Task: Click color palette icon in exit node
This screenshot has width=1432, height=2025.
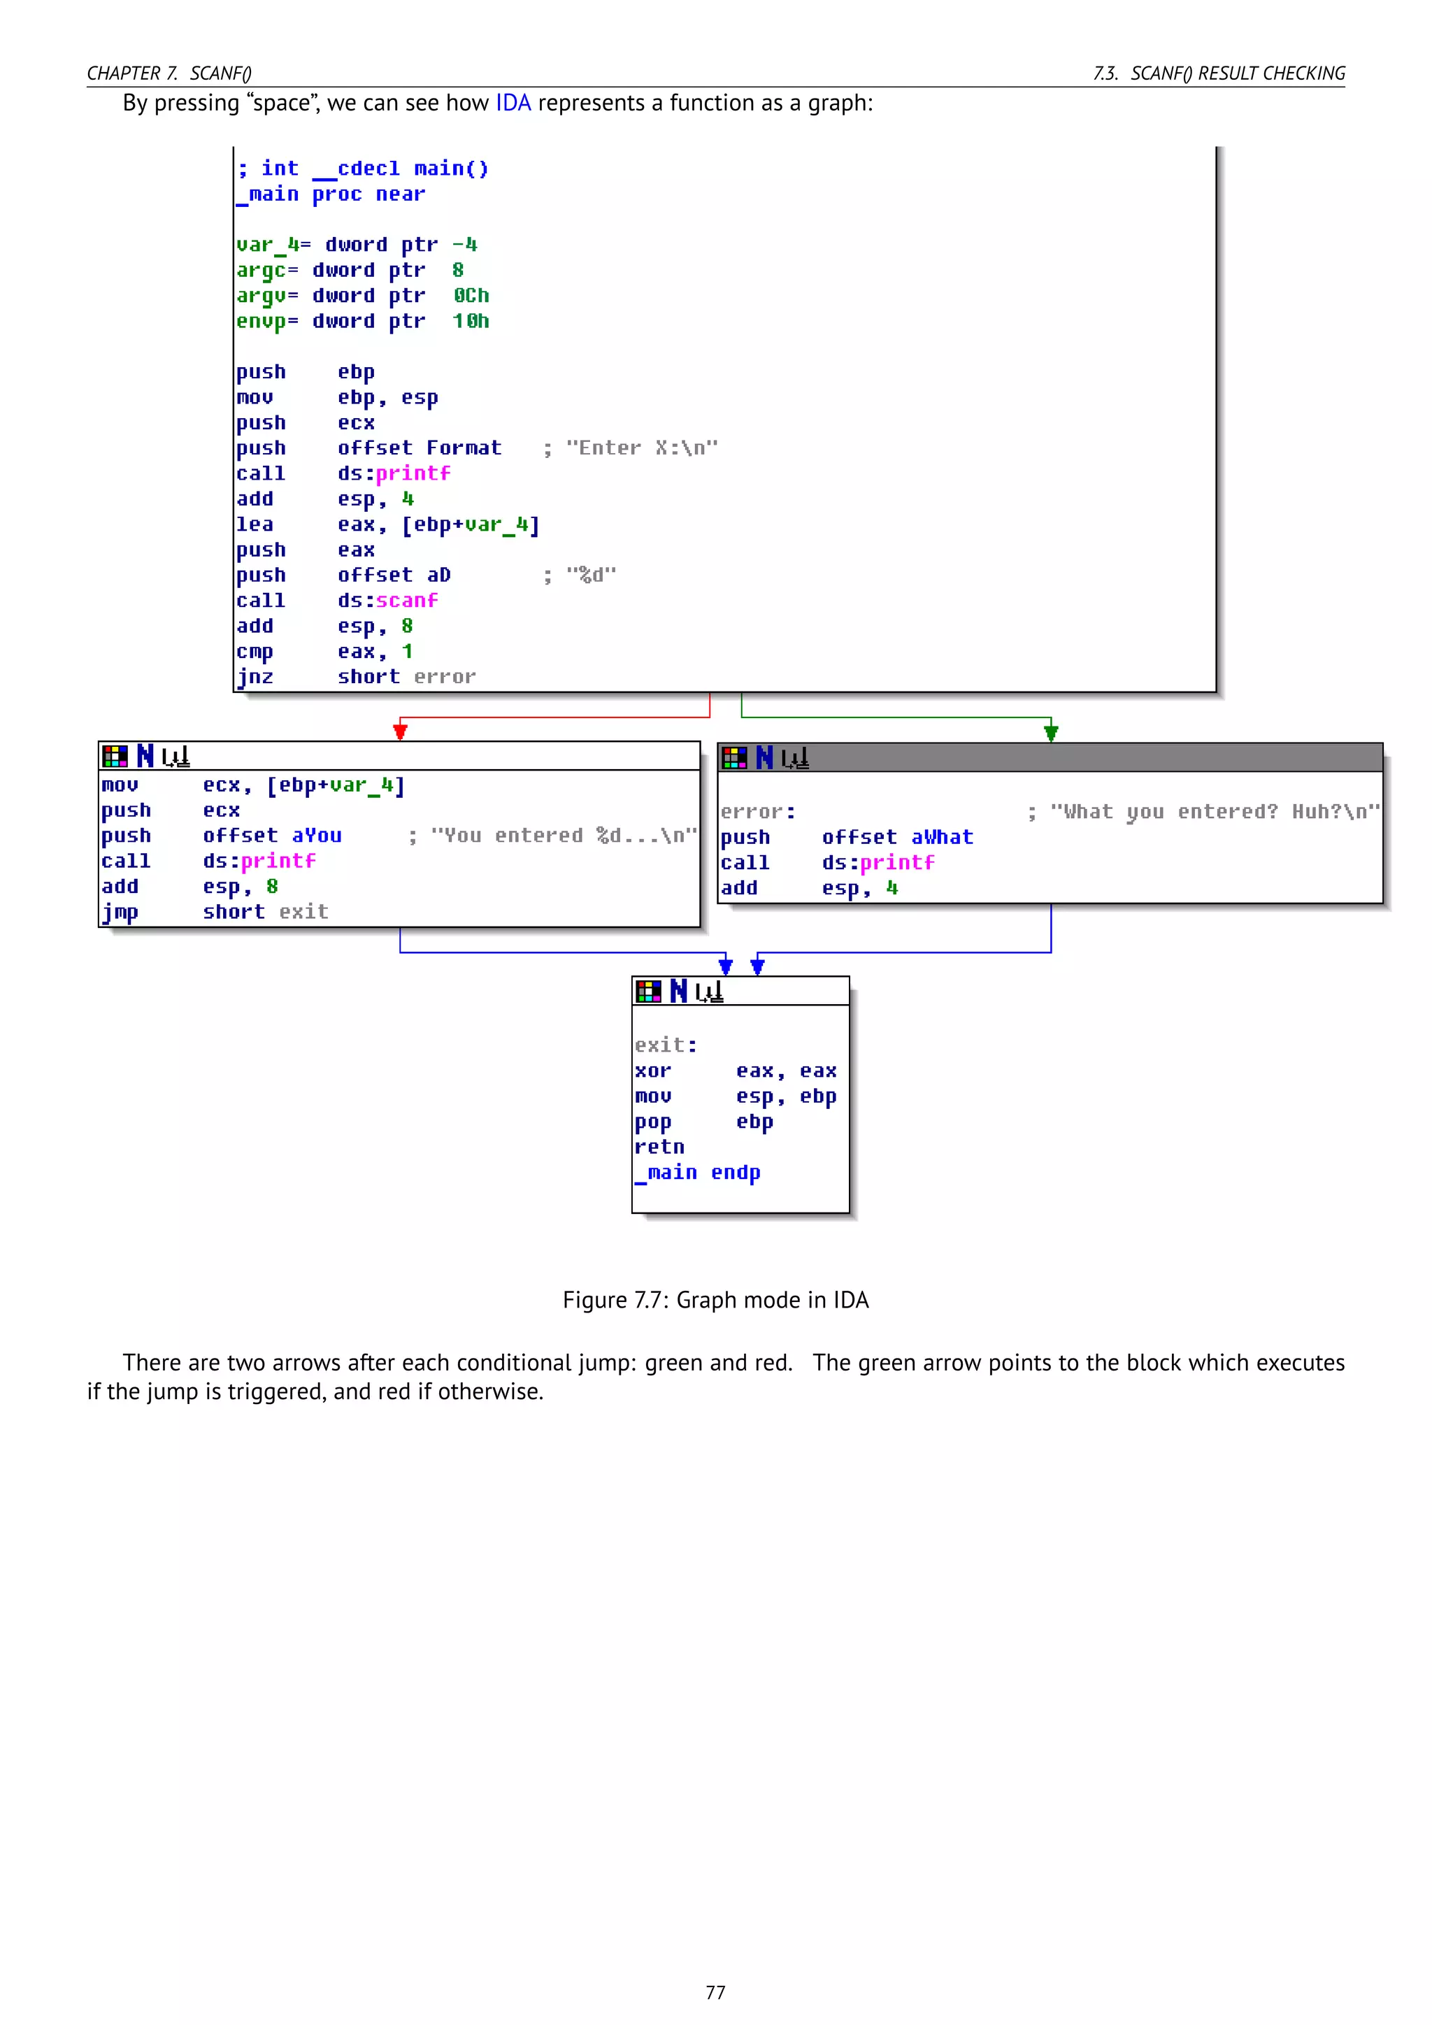Action: [648, 992]
